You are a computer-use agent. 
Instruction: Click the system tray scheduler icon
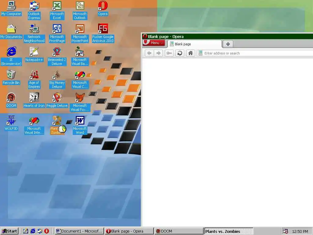285,231
